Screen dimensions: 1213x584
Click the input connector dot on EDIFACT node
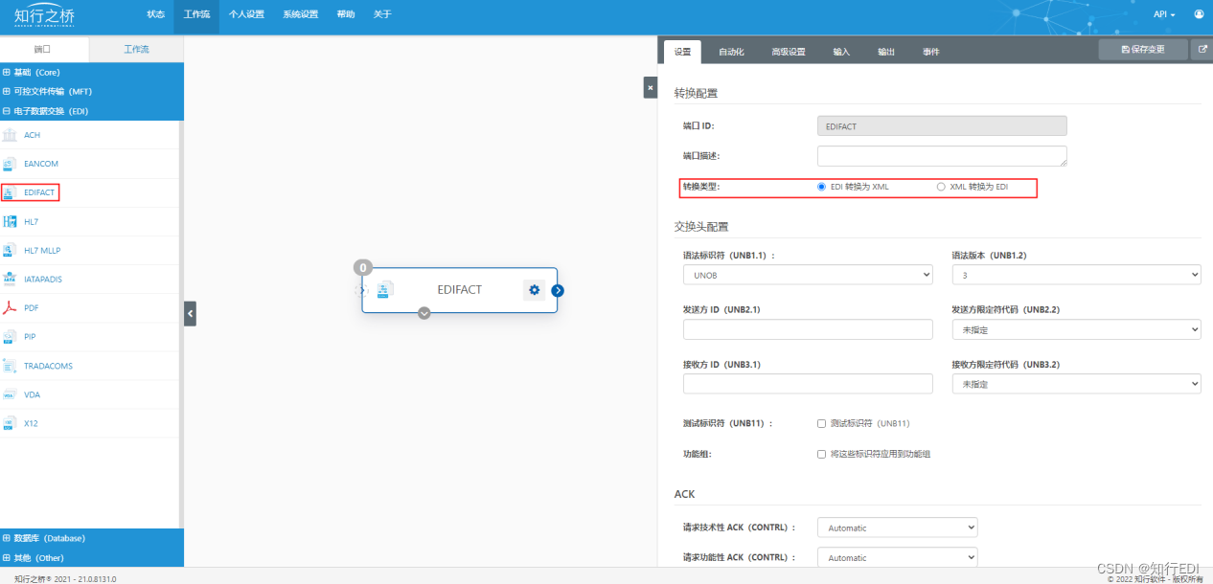click(x=361, y=290)
